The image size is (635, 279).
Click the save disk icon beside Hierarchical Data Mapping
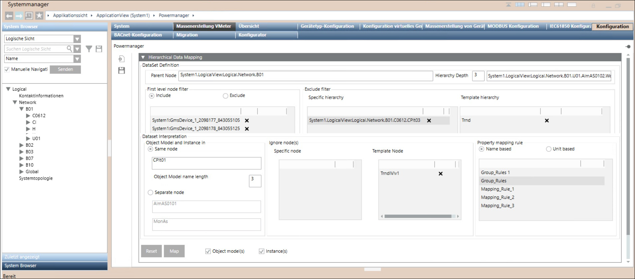(121, 70)
